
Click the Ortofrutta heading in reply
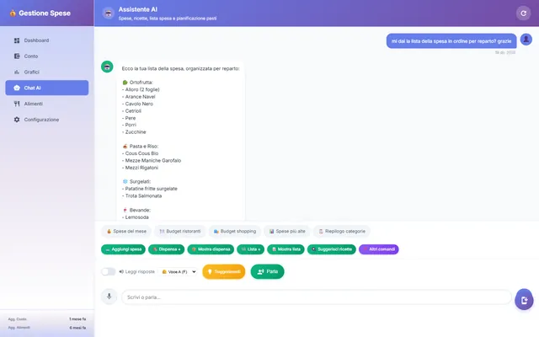click(x=137, y=83)
